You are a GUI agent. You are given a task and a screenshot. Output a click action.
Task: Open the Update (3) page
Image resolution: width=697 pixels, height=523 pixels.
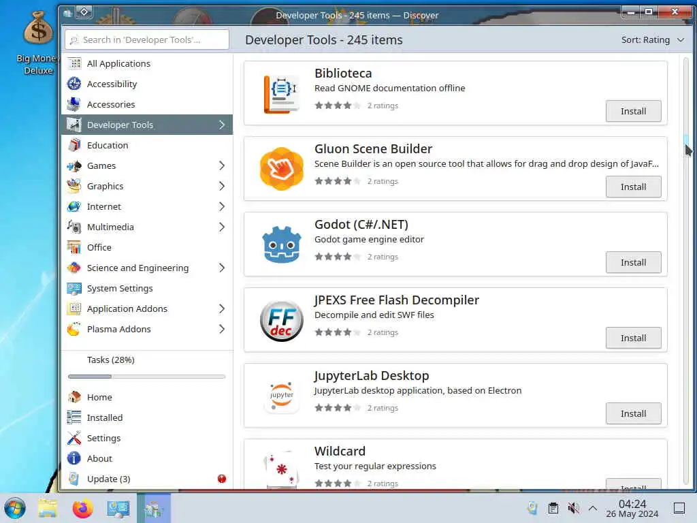tap(147, 479)
